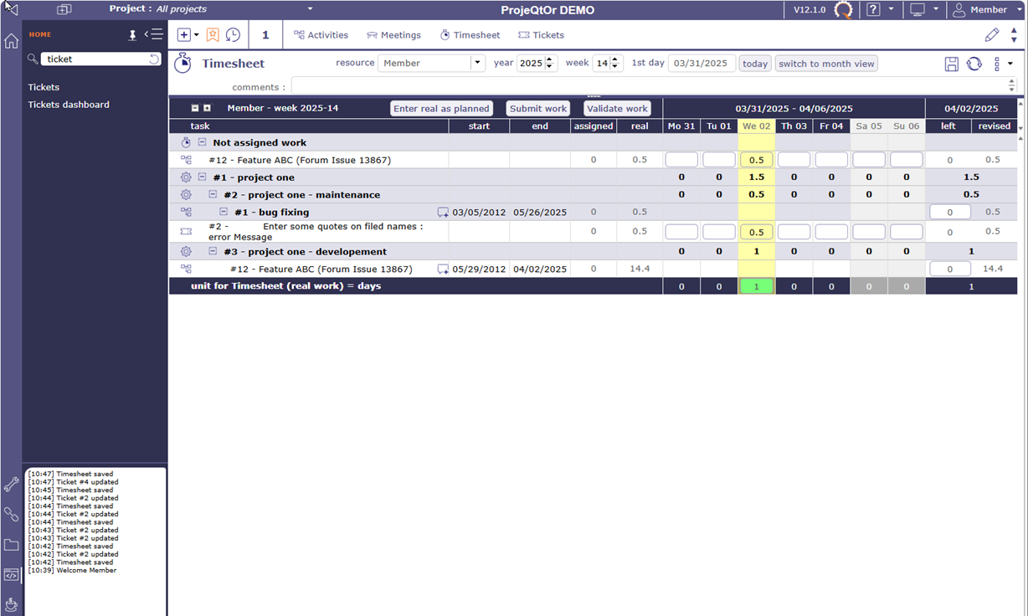
Task: Open the Activities tab
Action: pyautogui.click(x=321, y=35)
